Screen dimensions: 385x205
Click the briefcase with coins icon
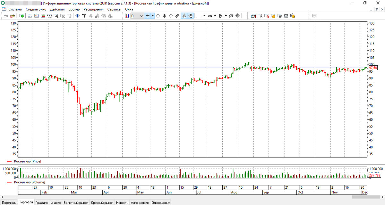293,16
